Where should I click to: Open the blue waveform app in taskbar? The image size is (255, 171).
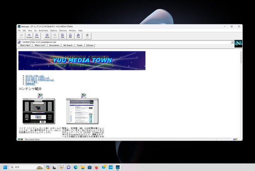tap(111, 167)
